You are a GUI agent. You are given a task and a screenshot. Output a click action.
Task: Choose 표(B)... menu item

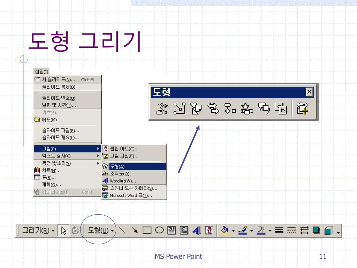pyautogui.click(x=67, y=177)
